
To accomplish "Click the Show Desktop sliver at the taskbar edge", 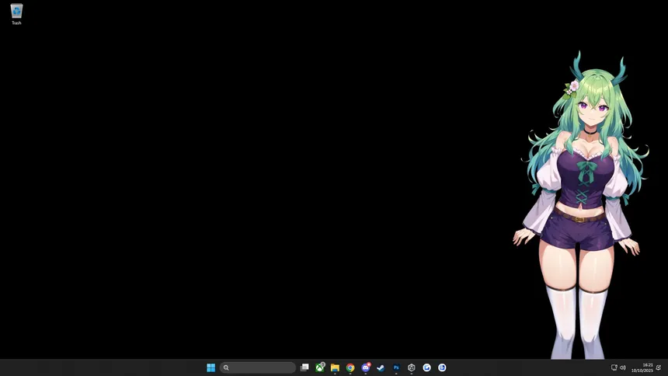I will pos(666,367).
